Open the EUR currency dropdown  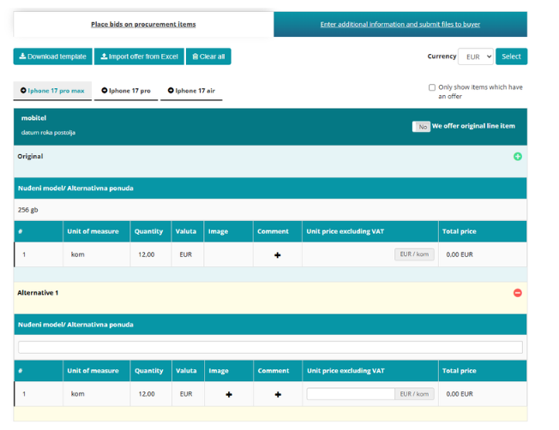click(x=476, y=57)
